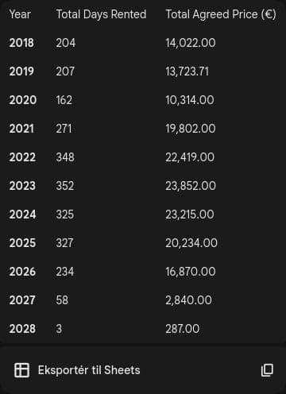
Task: Click the 2019 year cell
Action: pos(21,71)
